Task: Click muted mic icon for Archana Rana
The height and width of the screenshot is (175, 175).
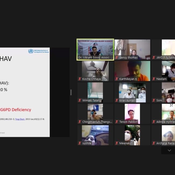Action: pos(154,143)
